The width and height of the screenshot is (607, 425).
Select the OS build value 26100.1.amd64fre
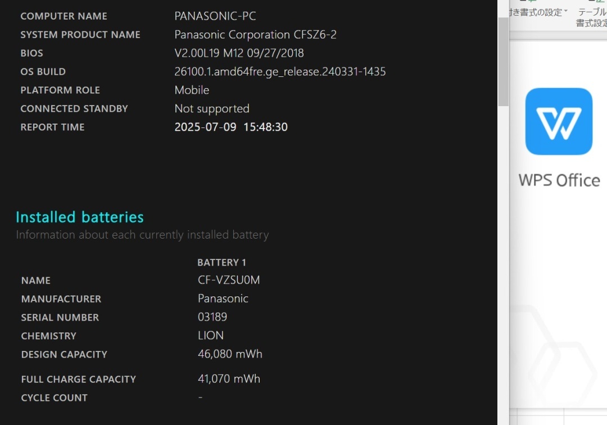pyautogui.click(x=280, y=71)
